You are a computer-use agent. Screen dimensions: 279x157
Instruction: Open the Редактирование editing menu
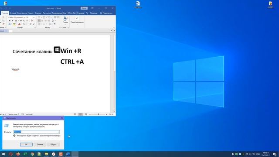click(x=77, y=20)
